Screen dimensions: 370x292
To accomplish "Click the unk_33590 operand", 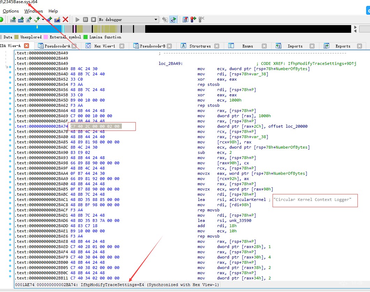I will coord(240,220).
